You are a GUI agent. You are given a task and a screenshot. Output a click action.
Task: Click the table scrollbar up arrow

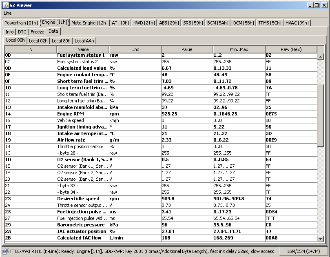320,57
